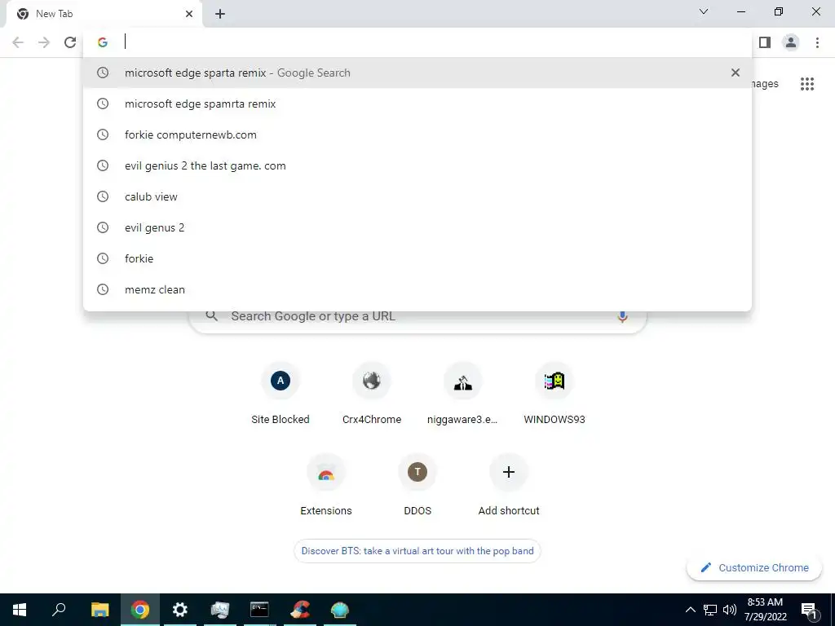Open Windows taskbar search

59,610
